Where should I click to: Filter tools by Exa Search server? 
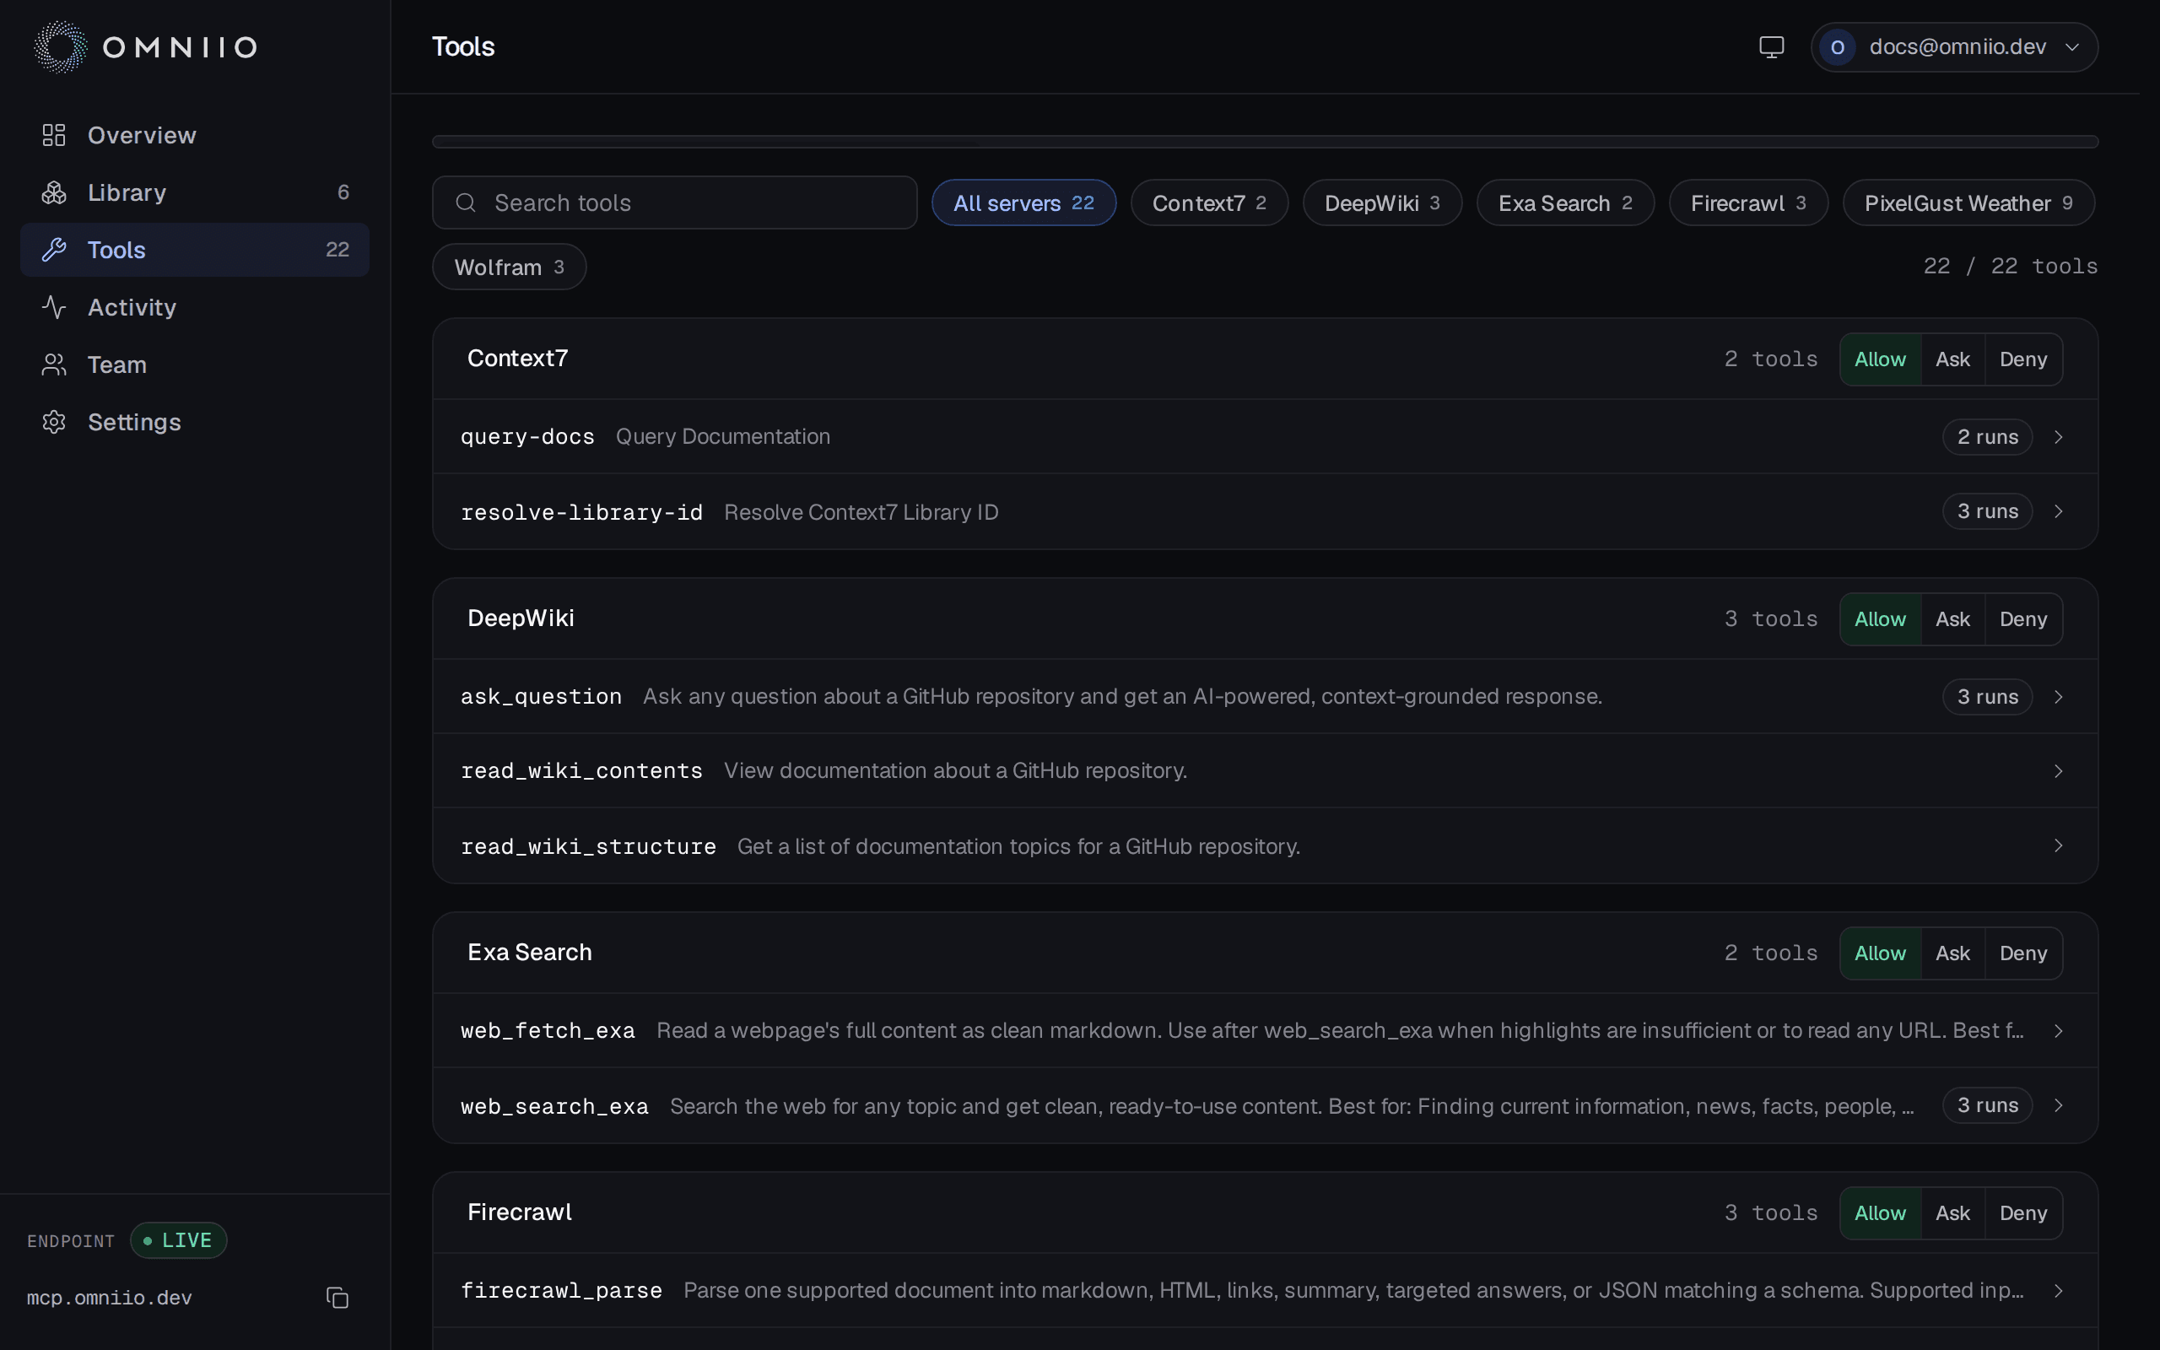(1565, 202)
